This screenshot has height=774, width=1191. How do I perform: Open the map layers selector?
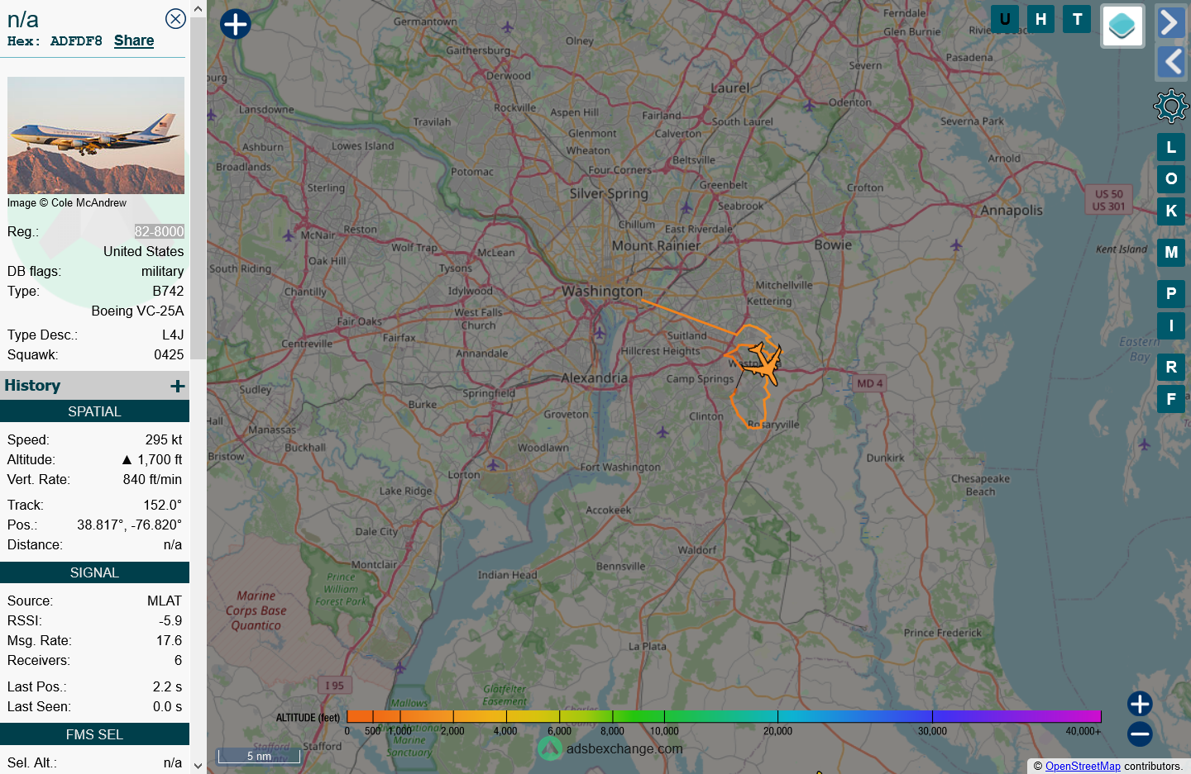(x=1122, y=26)
